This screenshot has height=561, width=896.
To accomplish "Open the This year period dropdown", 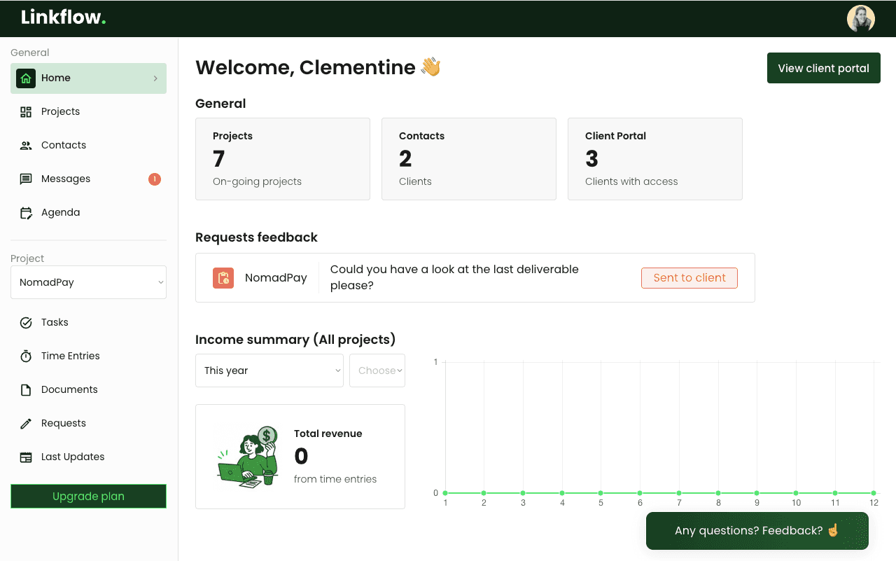I will tap(269, 370).
